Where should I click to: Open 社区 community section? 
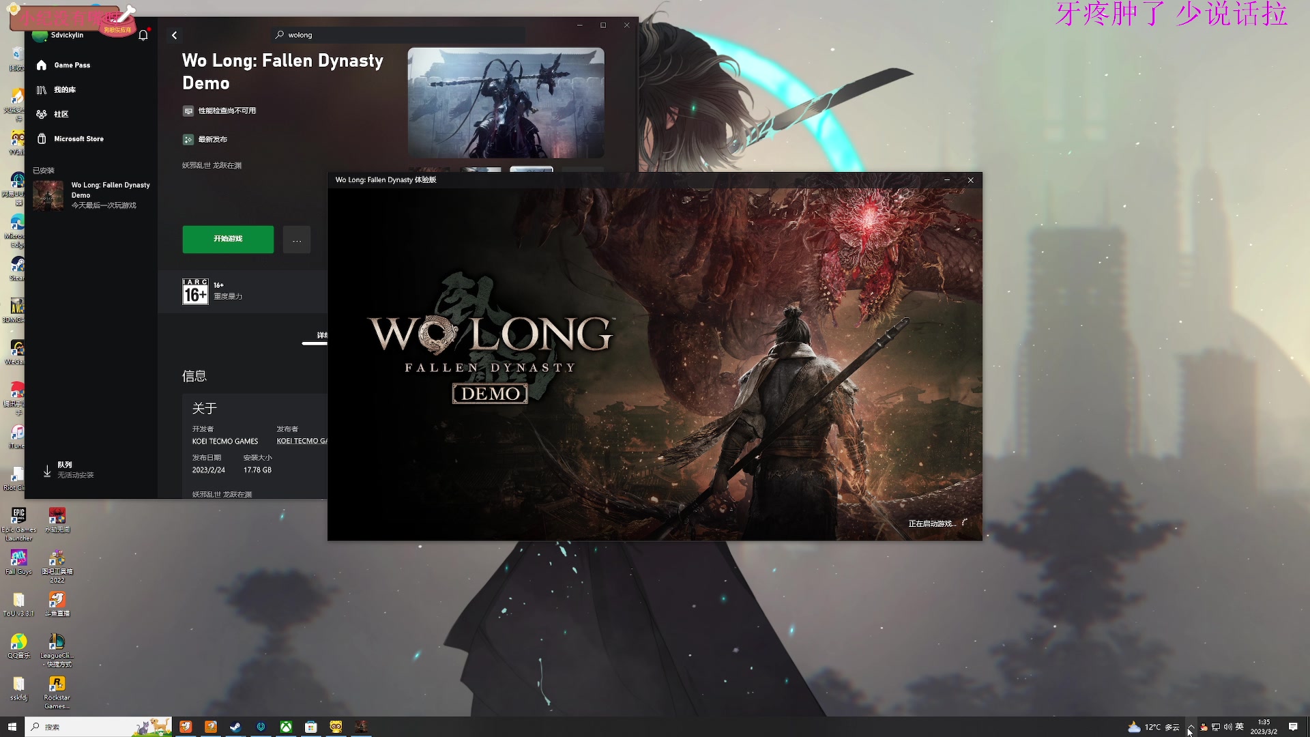click(x=61, y=114)
